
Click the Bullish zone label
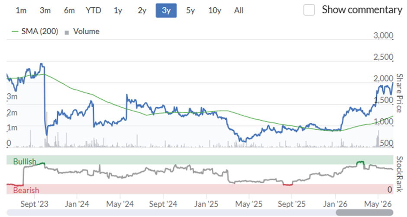pos(25,162)
